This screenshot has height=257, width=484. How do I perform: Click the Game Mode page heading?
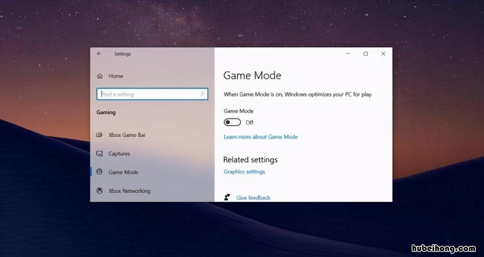252,75
